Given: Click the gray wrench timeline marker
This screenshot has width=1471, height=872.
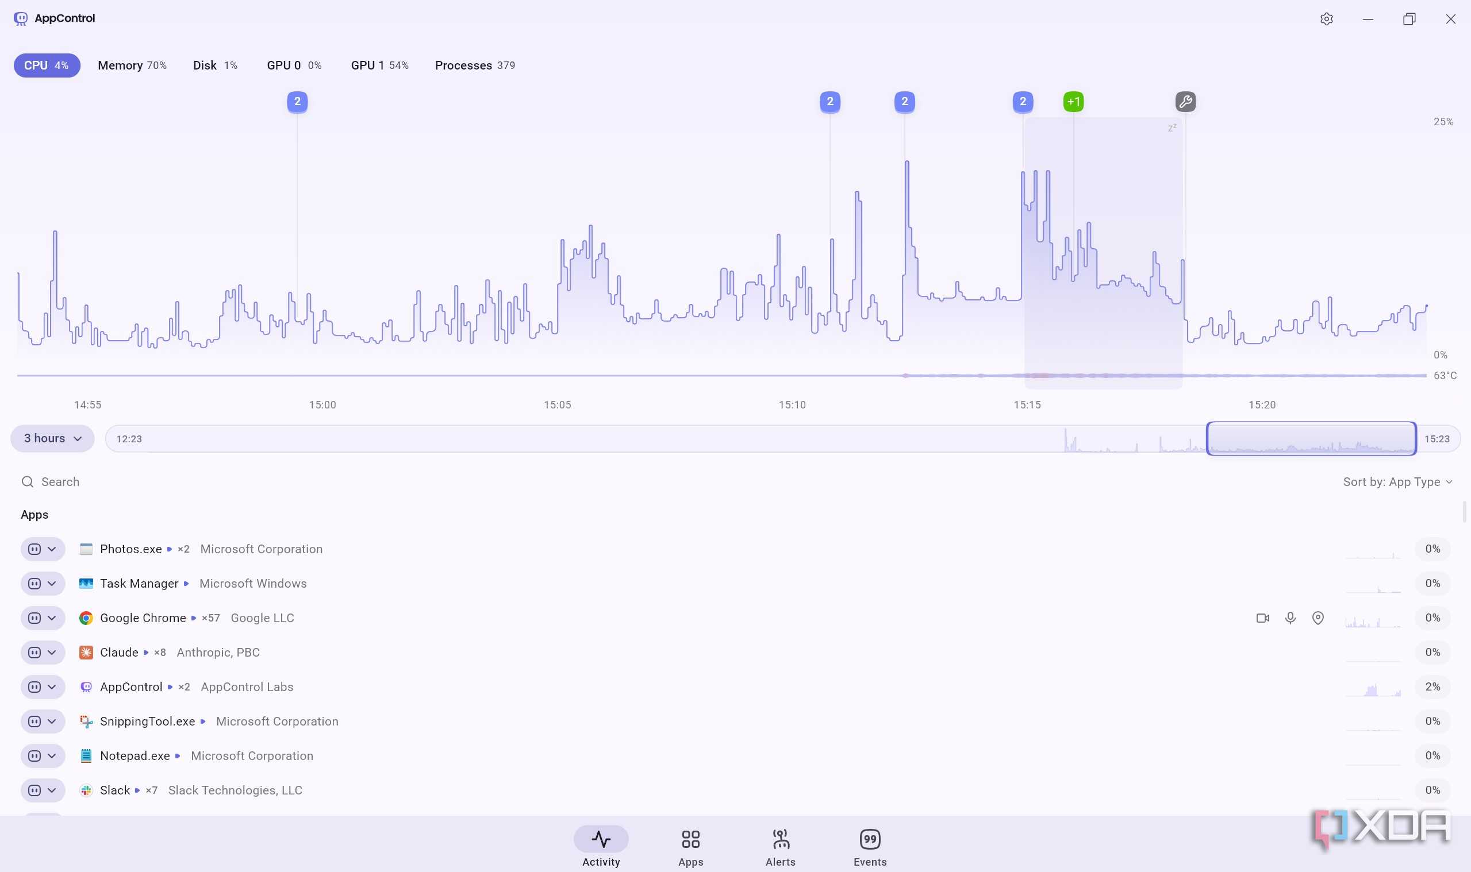Looking at the screenshot, I should point(1185,102).
